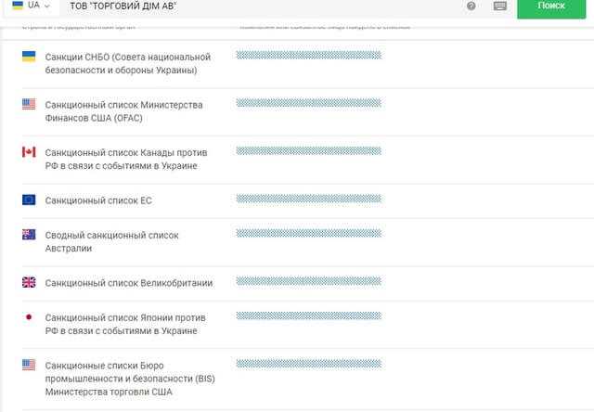Click the help question mark icon

[x=471, y=6]
